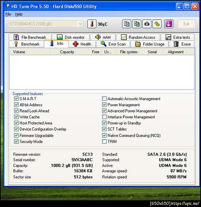Viewport: 201px width, 207px height.
Task: Minimize the HD Tune Pro window
Action: (x=179, y=6)
